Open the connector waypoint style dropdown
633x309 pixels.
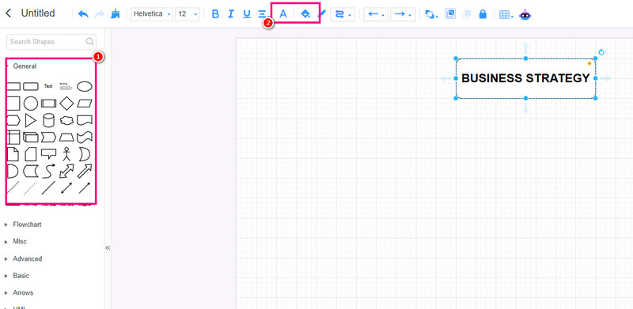(x=343, y=14)
